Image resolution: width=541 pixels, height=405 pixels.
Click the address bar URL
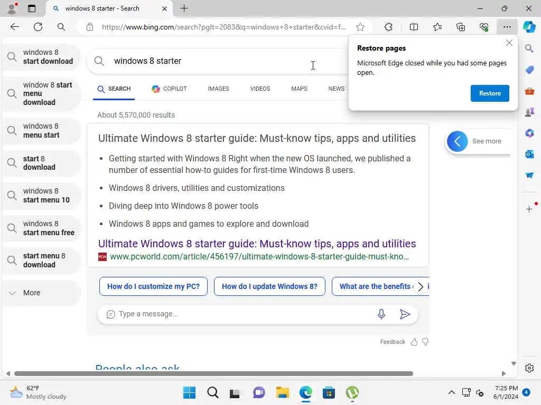coord(223,27)
